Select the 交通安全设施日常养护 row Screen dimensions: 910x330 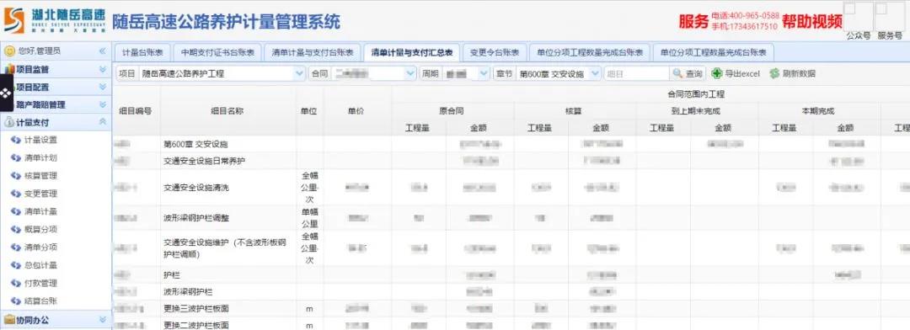pyautogui.click(x=511, y=161)
